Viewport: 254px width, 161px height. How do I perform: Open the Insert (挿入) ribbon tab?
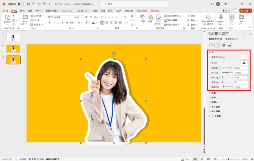pyautogui.click(x=22, y=10)
